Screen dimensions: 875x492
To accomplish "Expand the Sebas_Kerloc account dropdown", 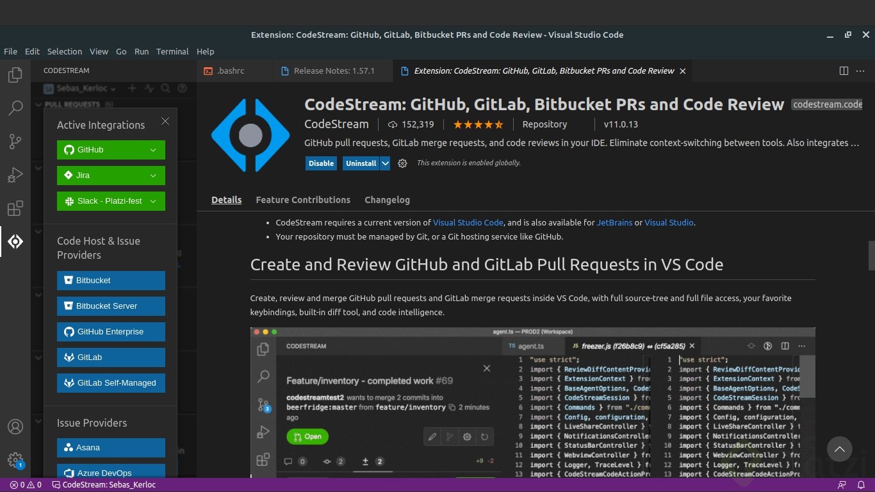I will point(113,88).
